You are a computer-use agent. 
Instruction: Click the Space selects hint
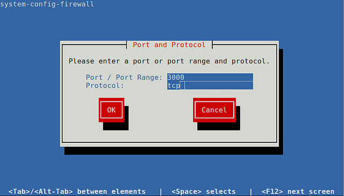(x=204, y=191)
